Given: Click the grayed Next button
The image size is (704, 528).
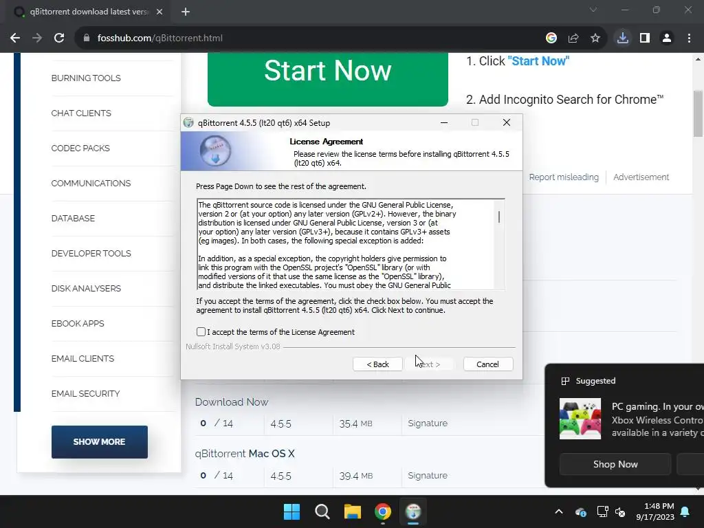Looking at the screenshot, I should 430,364.
